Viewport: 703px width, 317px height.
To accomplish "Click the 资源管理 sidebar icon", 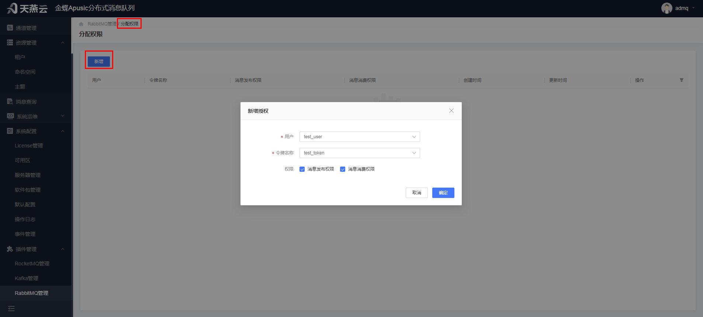I will (x=10, y=42).
